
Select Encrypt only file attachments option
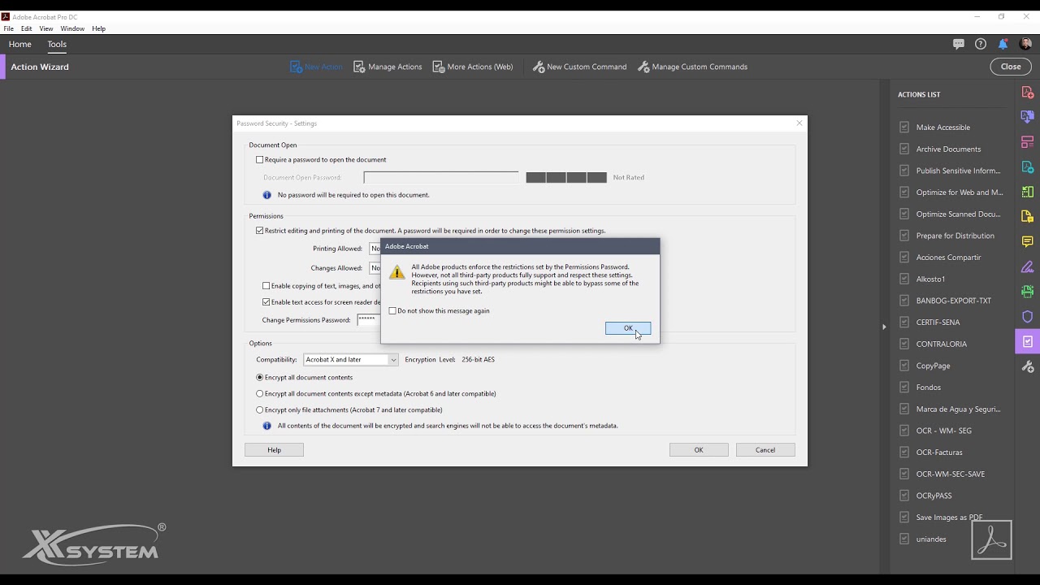pos(260,410)
